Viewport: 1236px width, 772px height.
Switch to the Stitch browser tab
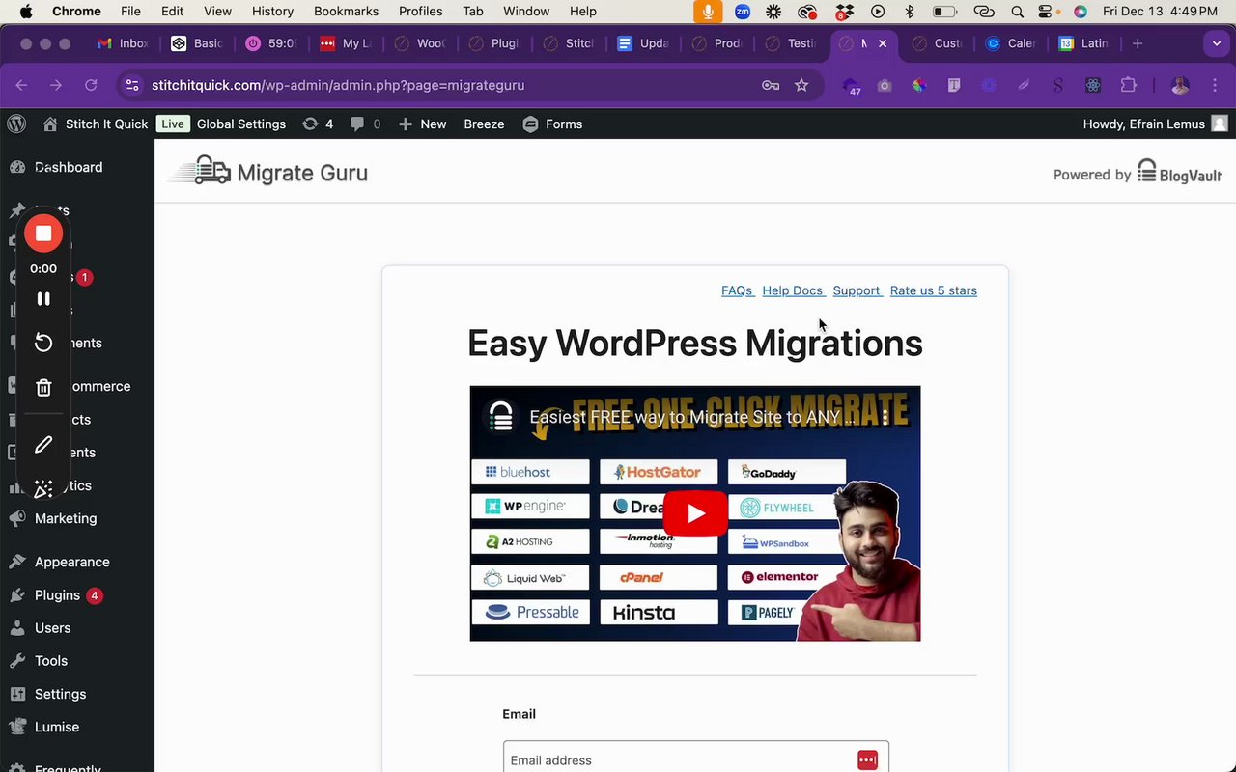click(x=568, y=43)
